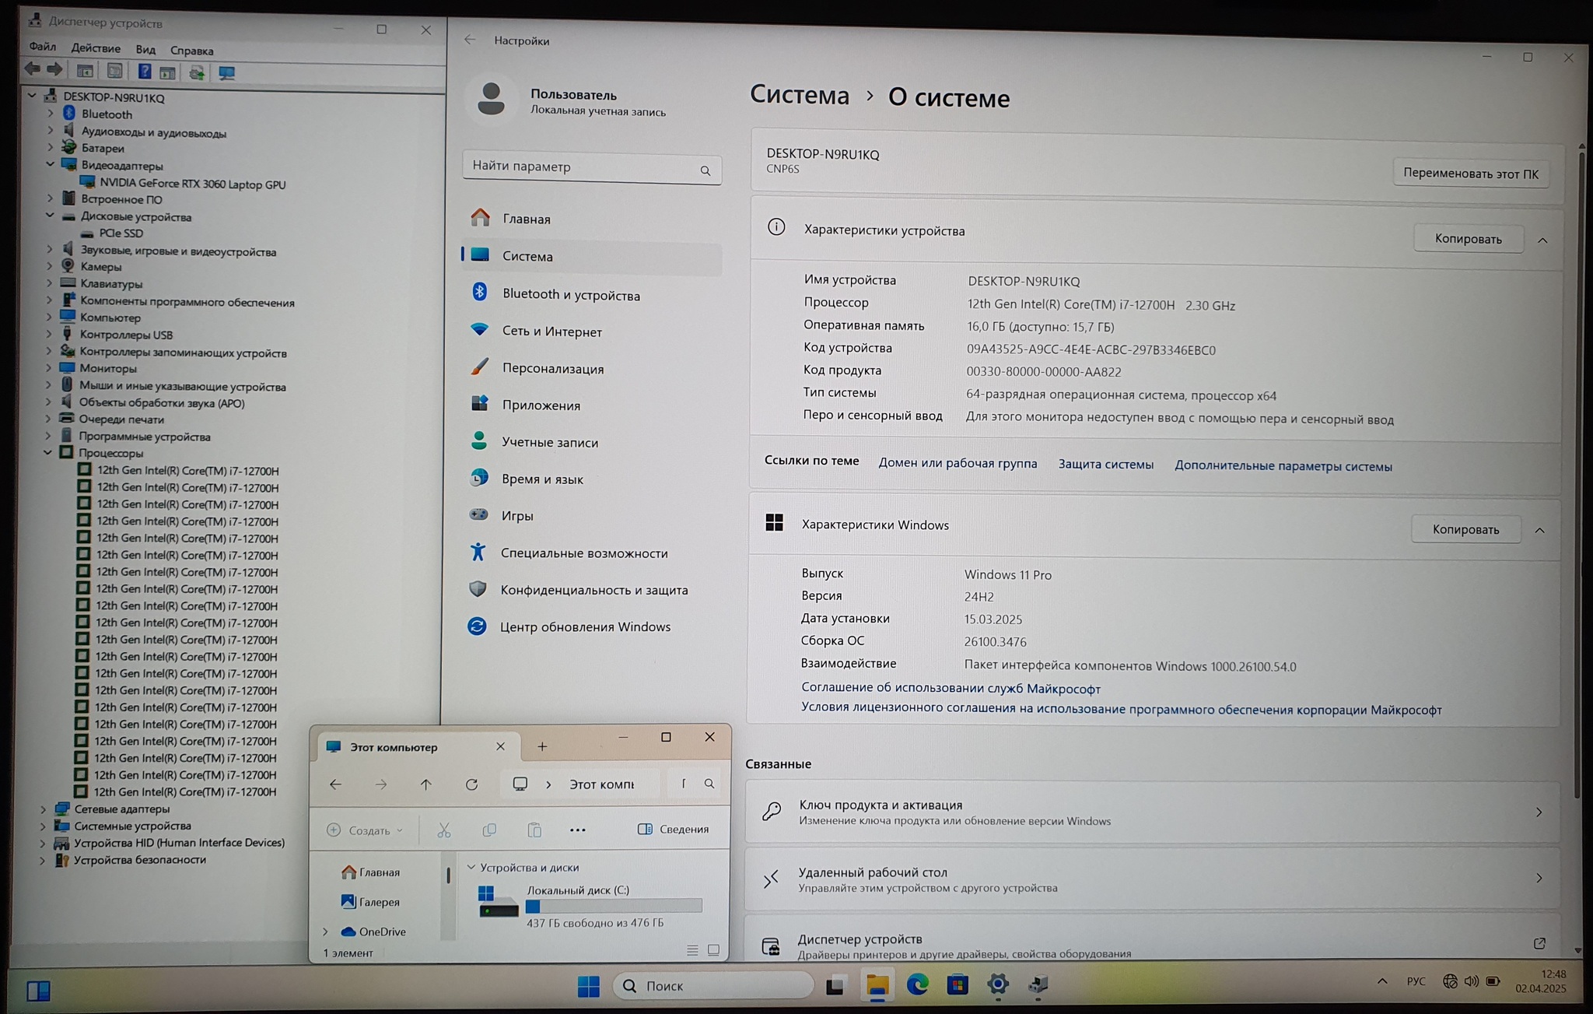
Task: Select NVIDIA GeForce RTX 3060 Laptop GPU
Action: tap(192, 184)
